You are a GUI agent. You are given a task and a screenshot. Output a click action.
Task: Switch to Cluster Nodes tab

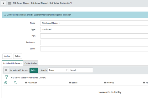point(30,63)
